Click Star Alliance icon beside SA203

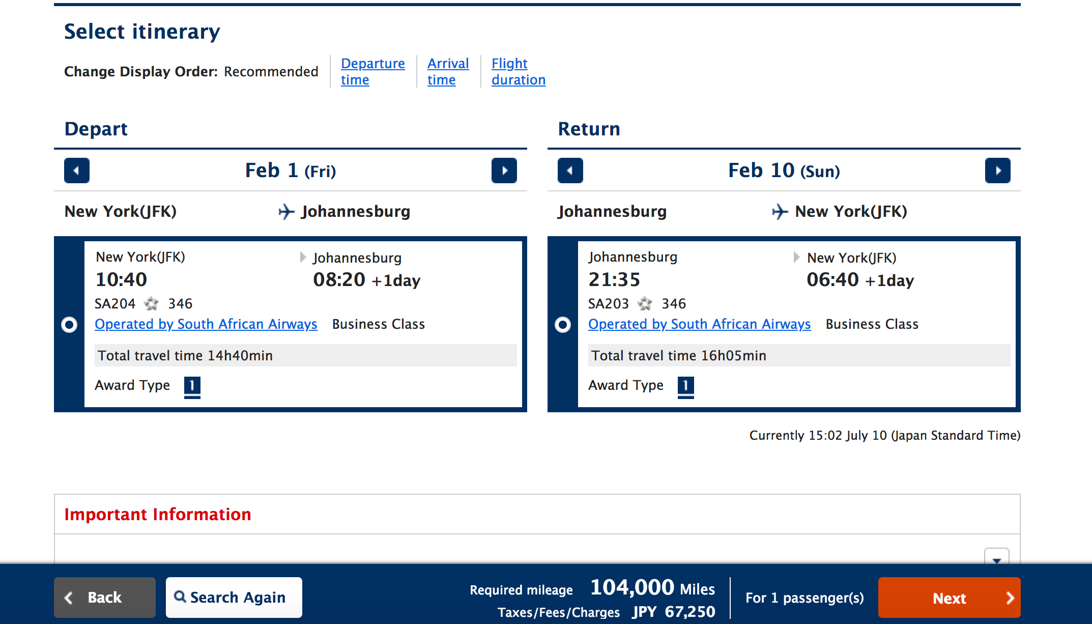coord(645,304)
